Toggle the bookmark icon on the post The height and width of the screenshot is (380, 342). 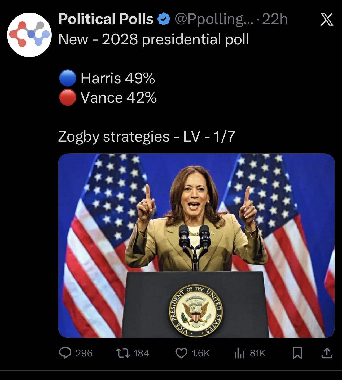297,353
